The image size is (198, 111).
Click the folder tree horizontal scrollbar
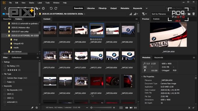(x=16, y=54)
